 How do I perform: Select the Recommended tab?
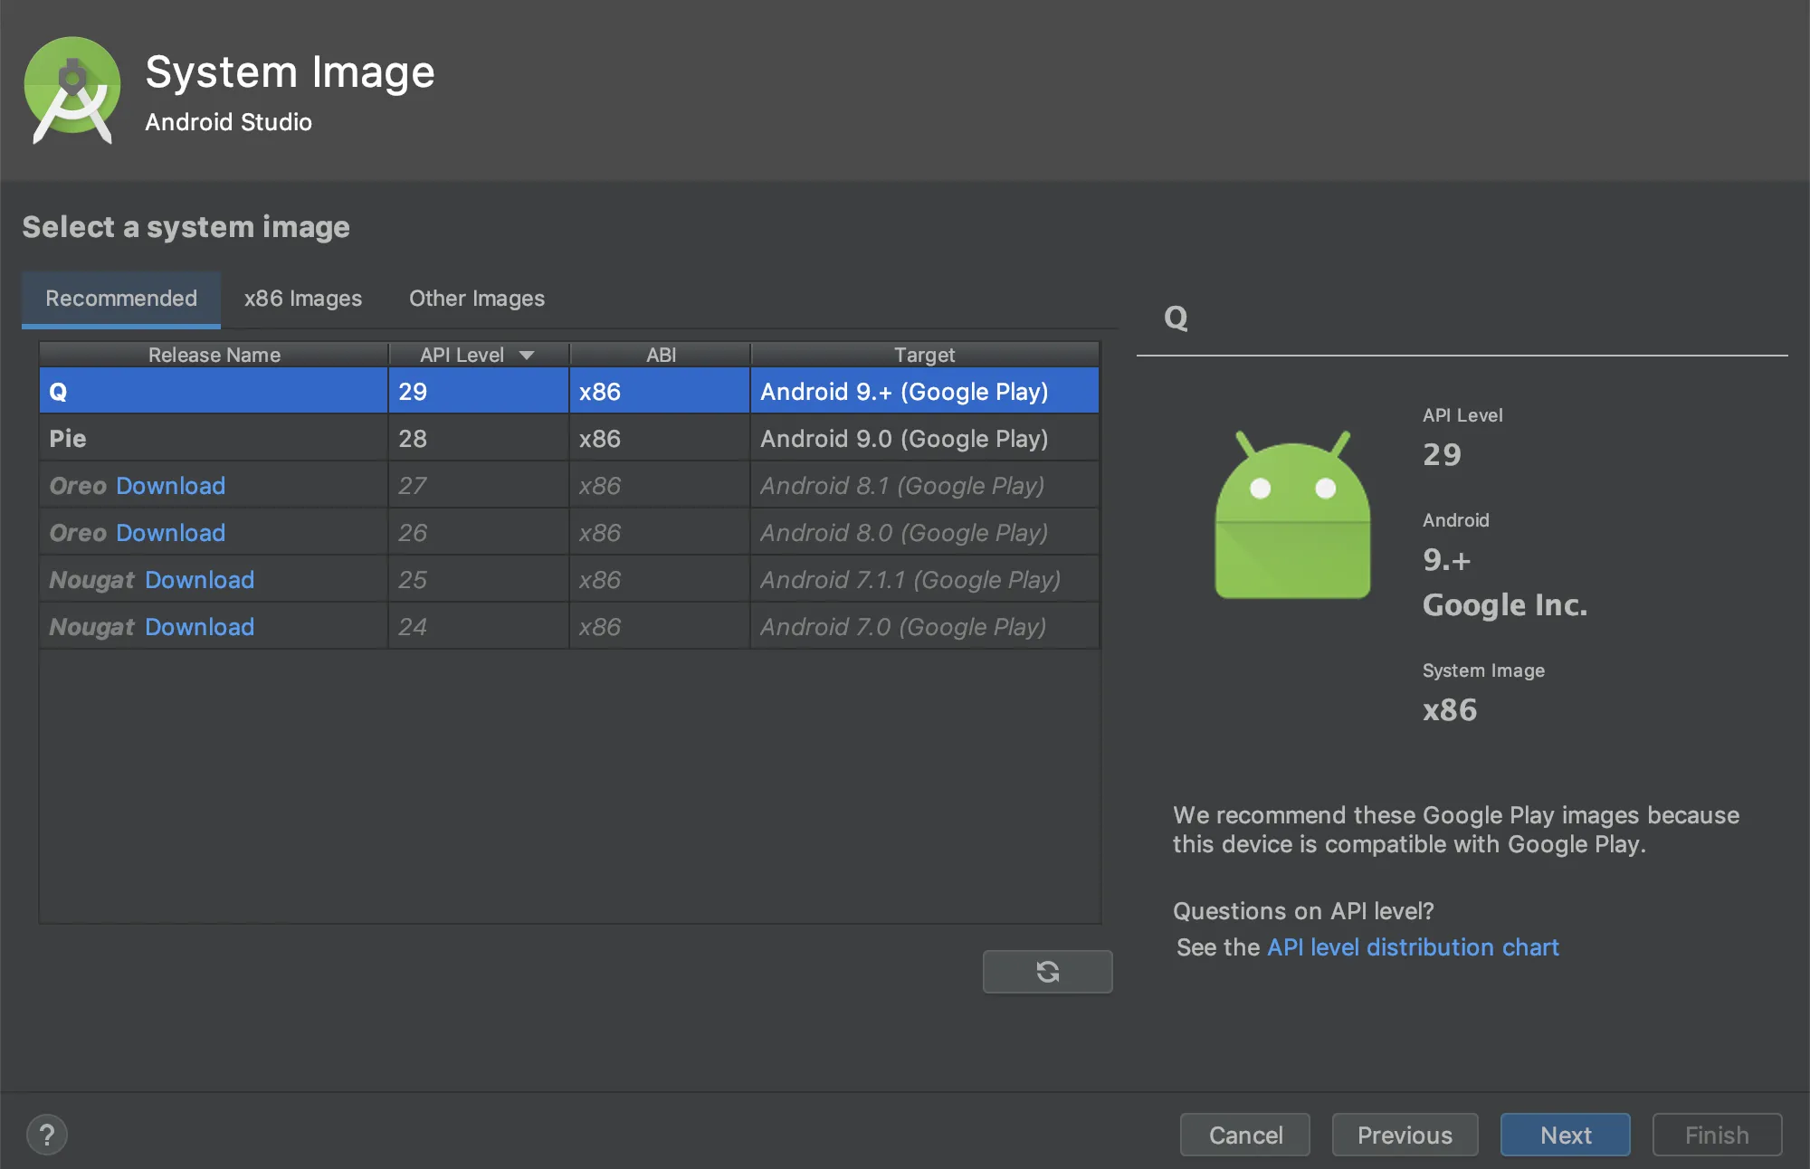tap(121, 299)
